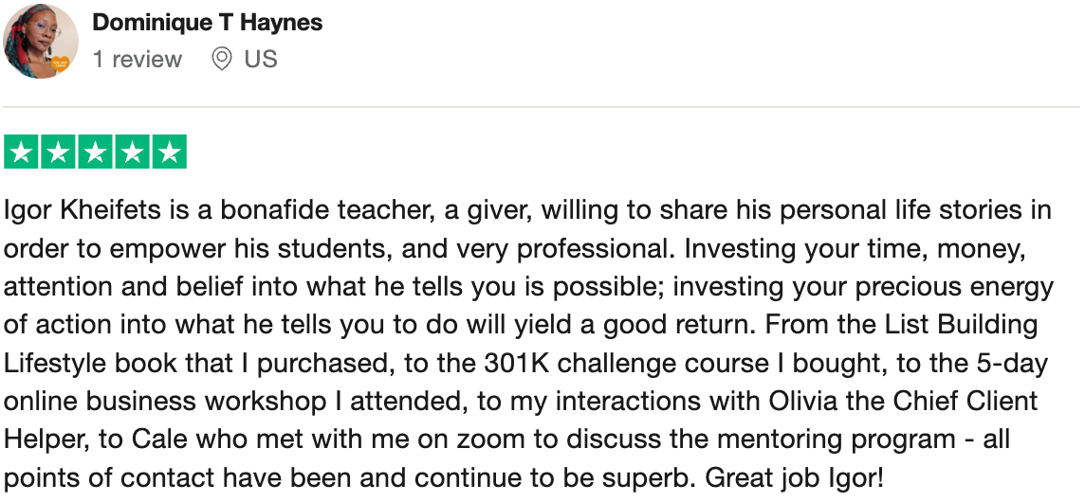The width and height of the screenshot is (1085, 502).
Task: Click the "1 review" count
Action: click(137, 60)
